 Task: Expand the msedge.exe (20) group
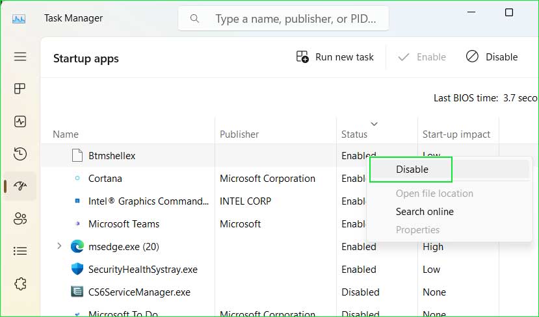[59, 246]
